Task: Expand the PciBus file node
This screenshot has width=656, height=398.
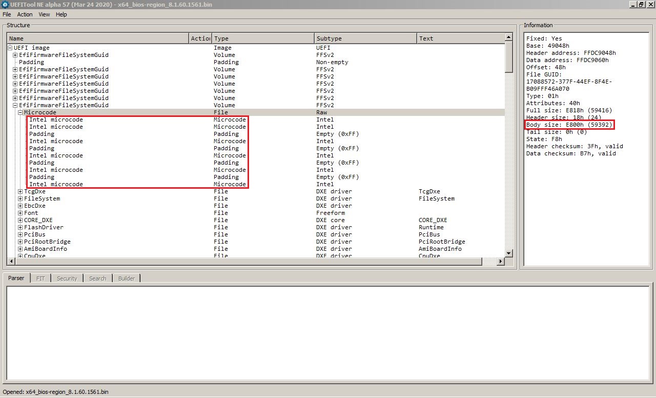Action: click(20, 234)
